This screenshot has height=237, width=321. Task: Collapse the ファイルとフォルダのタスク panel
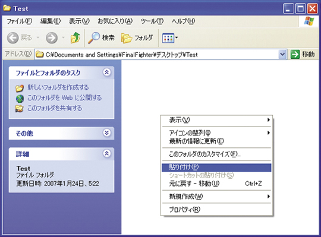pos(106,72)
